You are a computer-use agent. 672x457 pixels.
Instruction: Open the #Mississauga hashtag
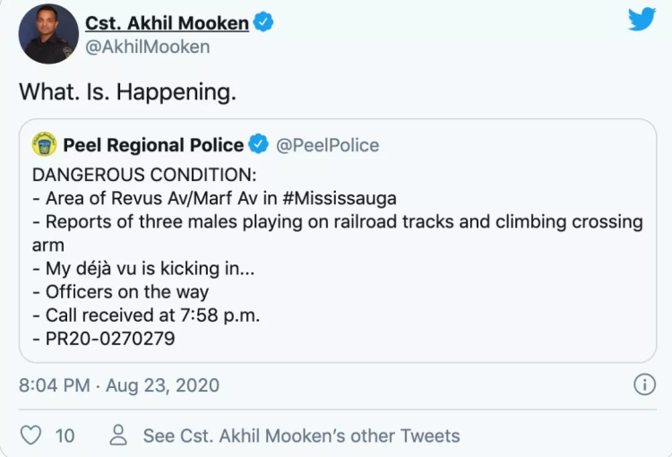[x=340, y=198]
